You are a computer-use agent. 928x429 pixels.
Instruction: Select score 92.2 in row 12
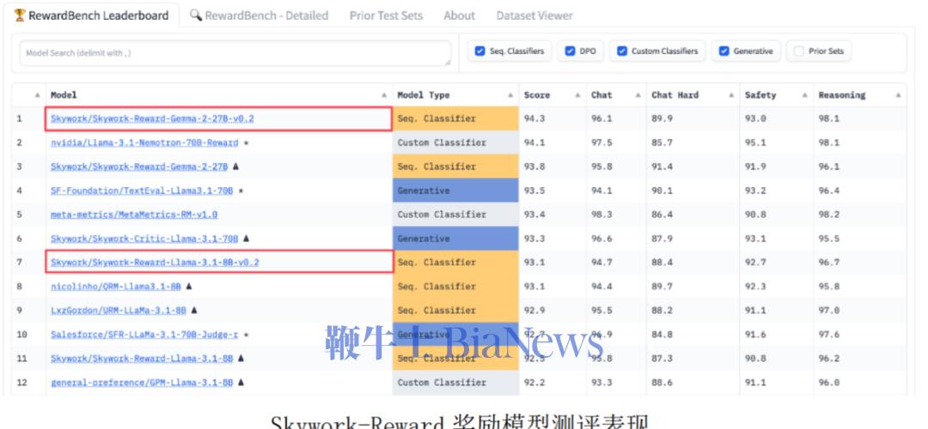(534, 383)
